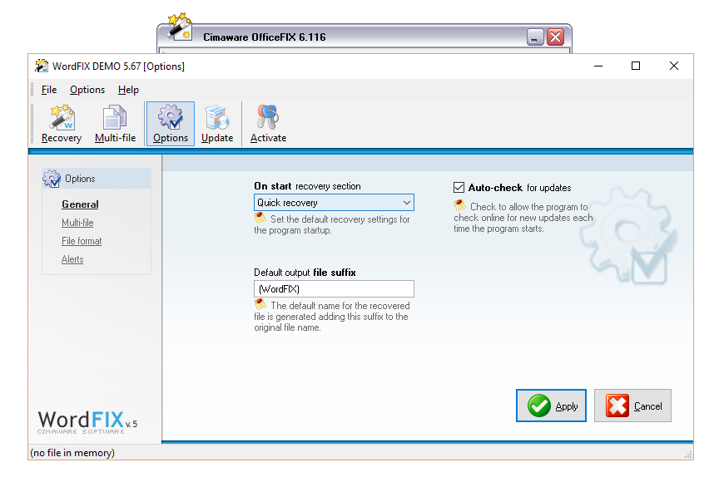
Task: Apply the option changes
Action: [551, 406]
